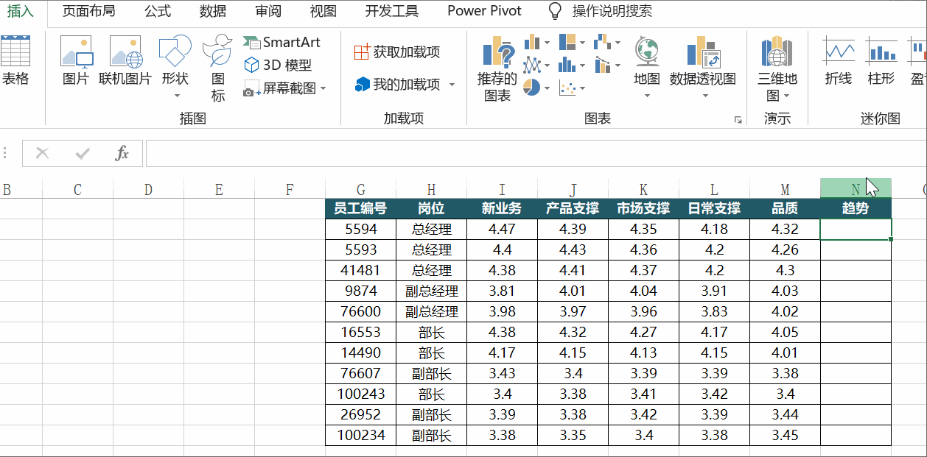Open the 屏幕截图 screenshot dropdown arrow
Screen dimensions: 927x457
[x=323, y=89]
